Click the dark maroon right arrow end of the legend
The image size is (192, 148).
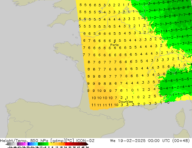(x=87, y=144)
